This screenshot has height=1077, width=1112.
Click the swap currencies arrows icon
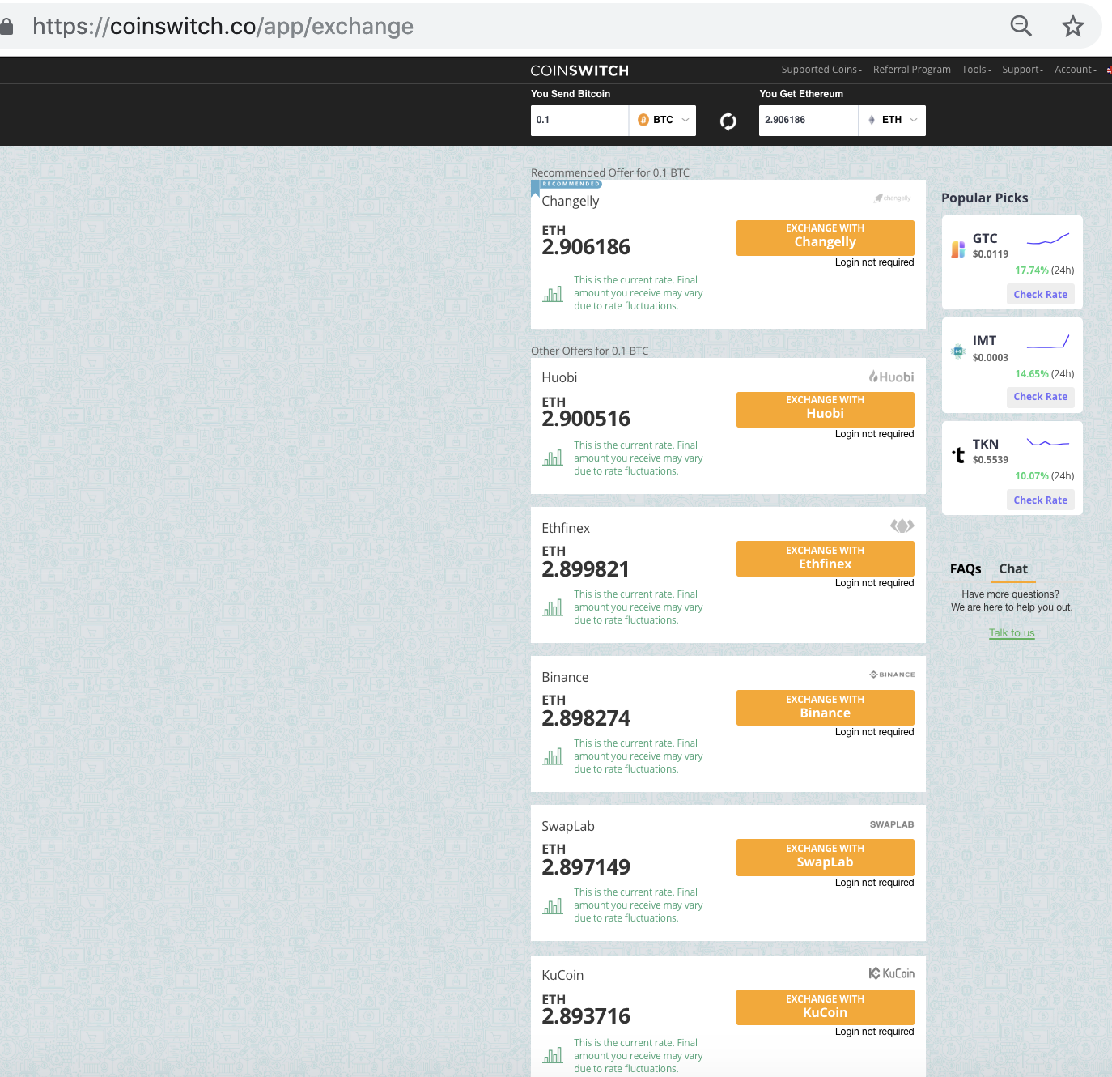[728, 121]
